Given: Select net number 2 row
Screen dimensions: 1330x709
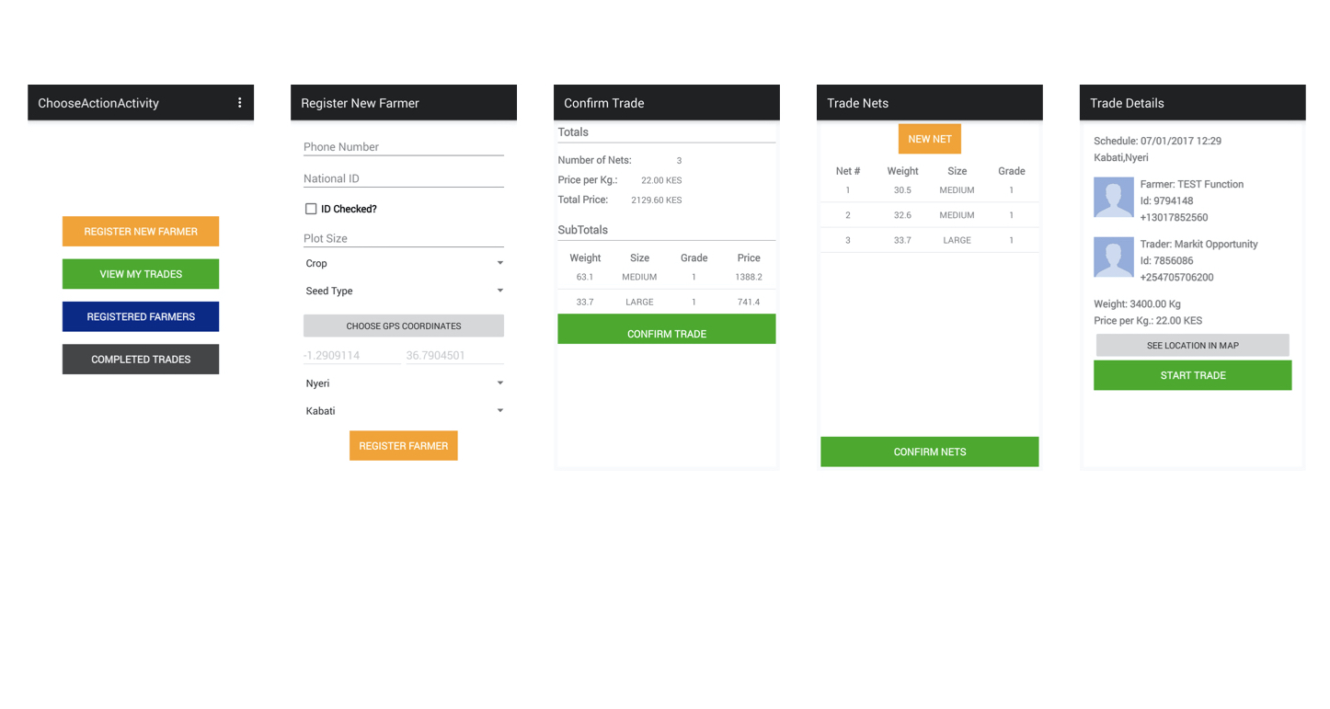Looking at the screenshot, I should (929, 215).
